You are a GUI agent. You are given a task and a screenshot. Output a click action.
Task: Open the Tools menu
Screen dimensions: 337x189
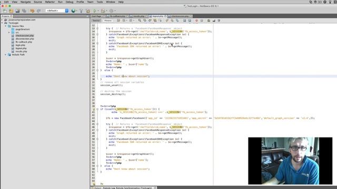pos(100,2)
